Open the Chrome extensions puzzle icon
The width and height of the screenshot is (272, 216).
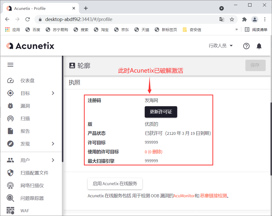(x=244, y=19)
